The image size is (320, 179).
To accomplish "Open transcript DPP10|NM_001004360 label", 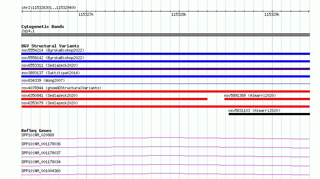I will point(41,171).
